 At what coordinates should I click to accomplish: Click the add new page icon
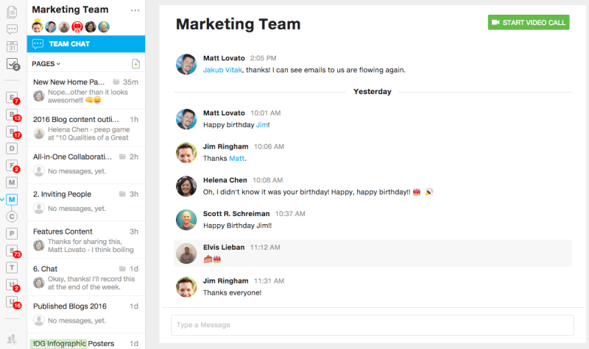pyautogui.click(x=135, y=64)
